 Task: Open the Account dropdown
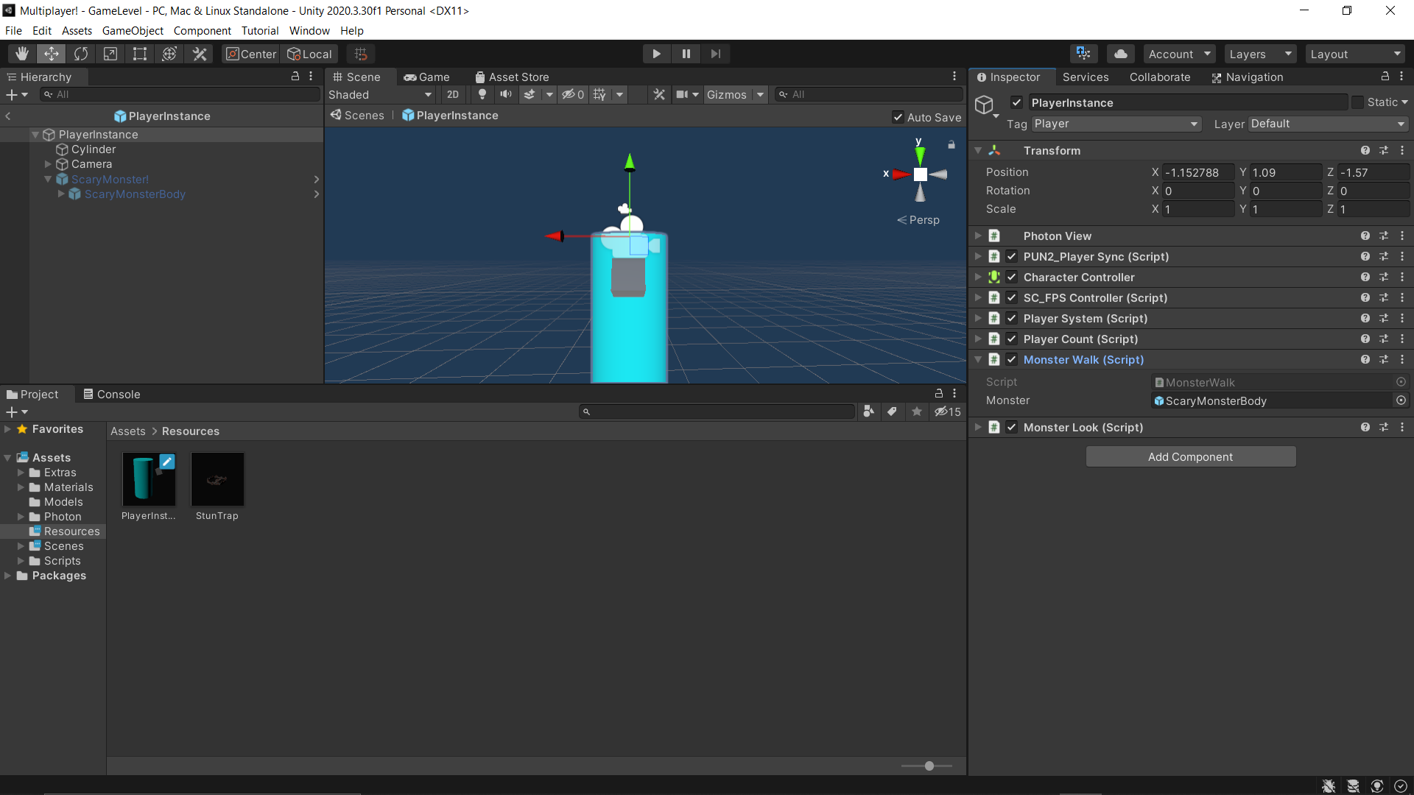(x=1179, y=54)
